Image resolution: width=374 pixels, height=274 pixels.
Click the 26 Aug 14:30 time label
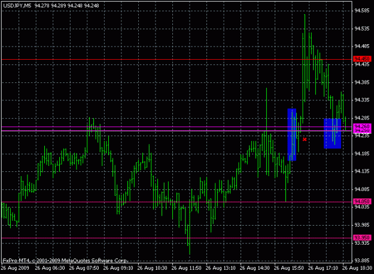click(254, 268)
